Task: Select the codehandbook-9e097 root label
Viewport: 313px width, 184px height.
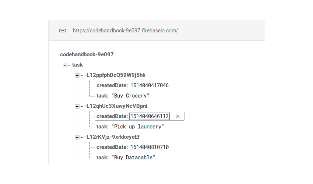Action: click(x=87, y=54)
